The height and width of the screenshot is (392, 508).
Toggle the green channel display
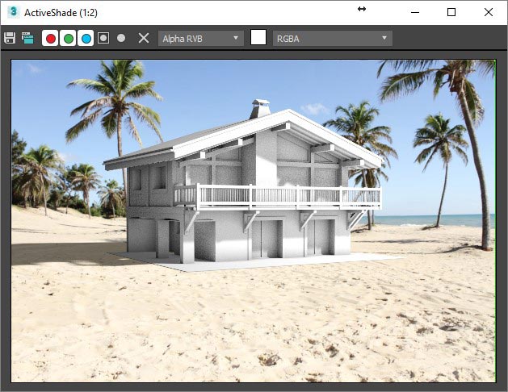pyautogui.click(x=68, y=38)
